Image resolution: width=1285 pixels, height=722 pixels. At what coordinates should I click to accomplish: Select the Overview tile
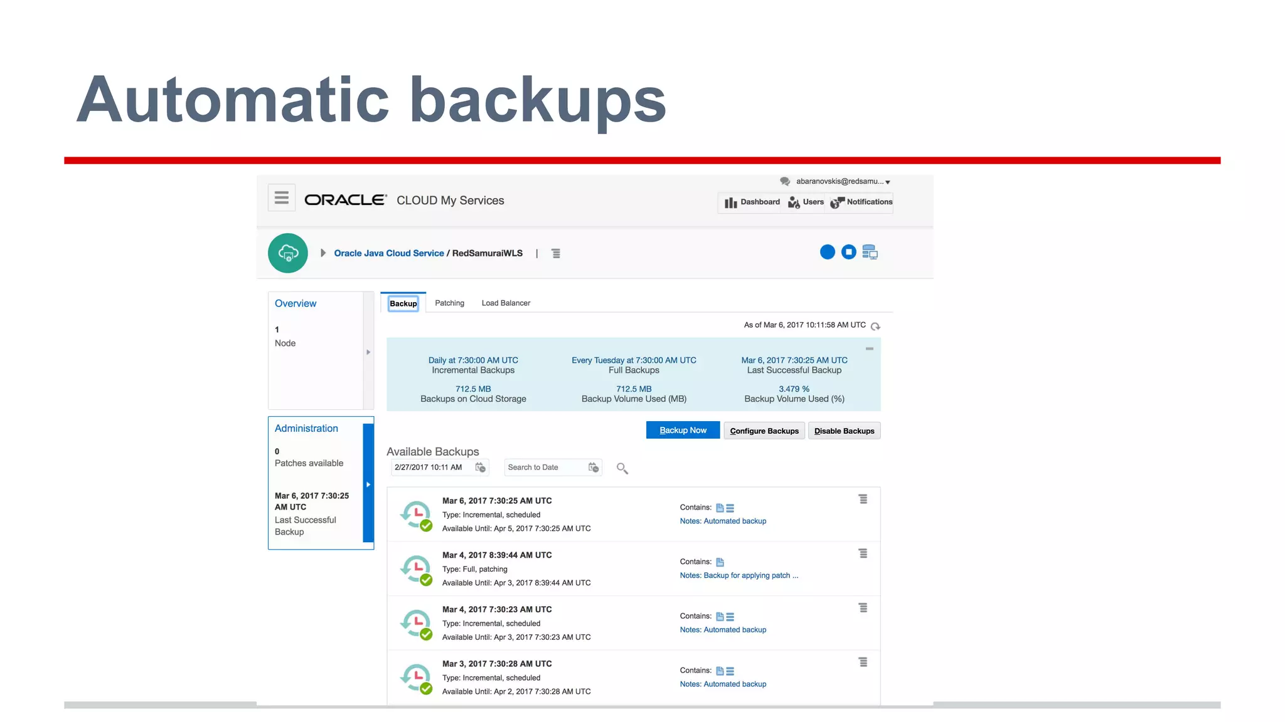pyautogui.click(x=316, y=350)
